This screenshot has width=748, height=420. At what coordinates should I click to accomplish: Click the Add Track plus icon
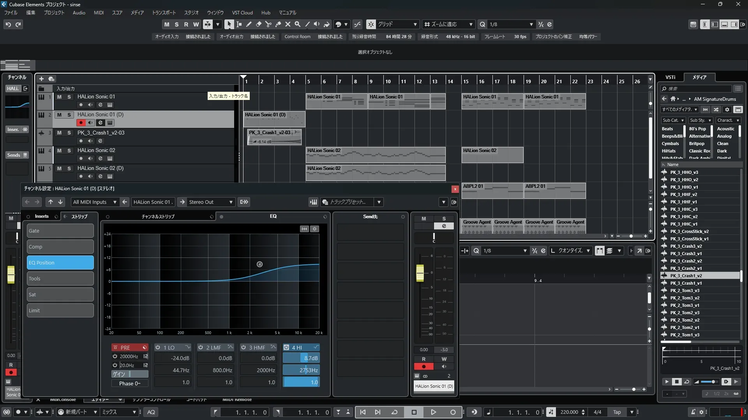[x=41, y=79]
